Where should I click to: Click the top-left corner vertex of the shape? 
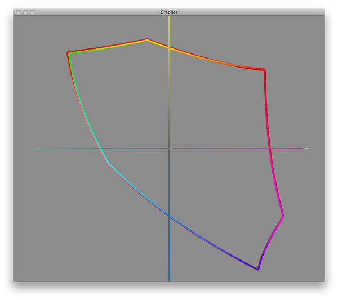[x=68, y=53]
